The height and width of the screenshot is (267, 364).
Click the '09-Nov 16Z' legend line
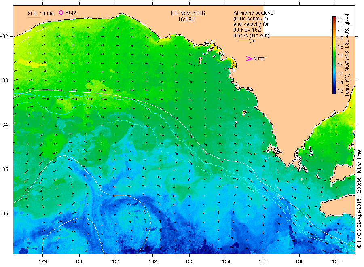pos(247,30)
